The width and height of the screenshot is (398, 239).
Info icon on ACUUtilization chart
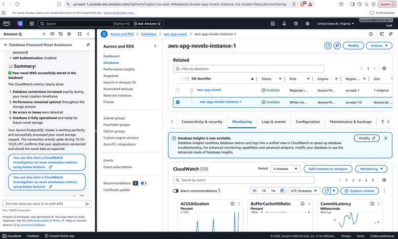coord(232,204)
